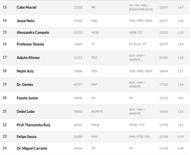Select Alessandra Campelo in the list

point(33,32)
